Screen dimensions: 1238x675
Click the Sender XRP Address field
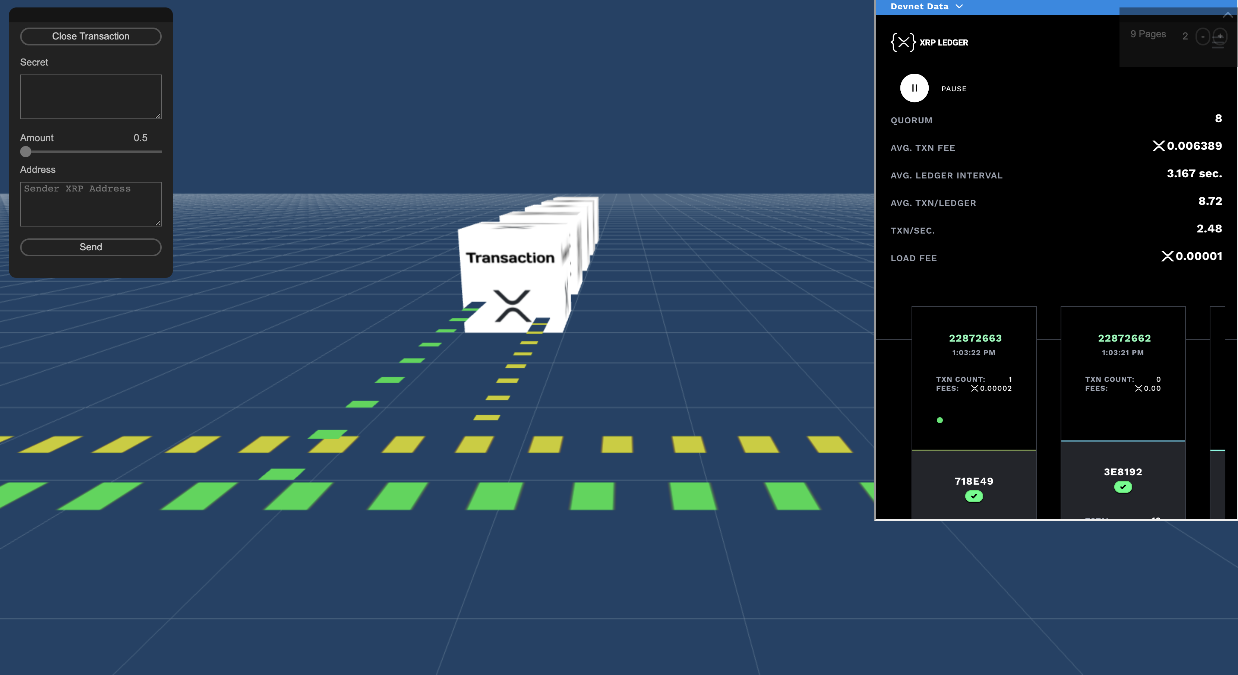coord(90,203)
